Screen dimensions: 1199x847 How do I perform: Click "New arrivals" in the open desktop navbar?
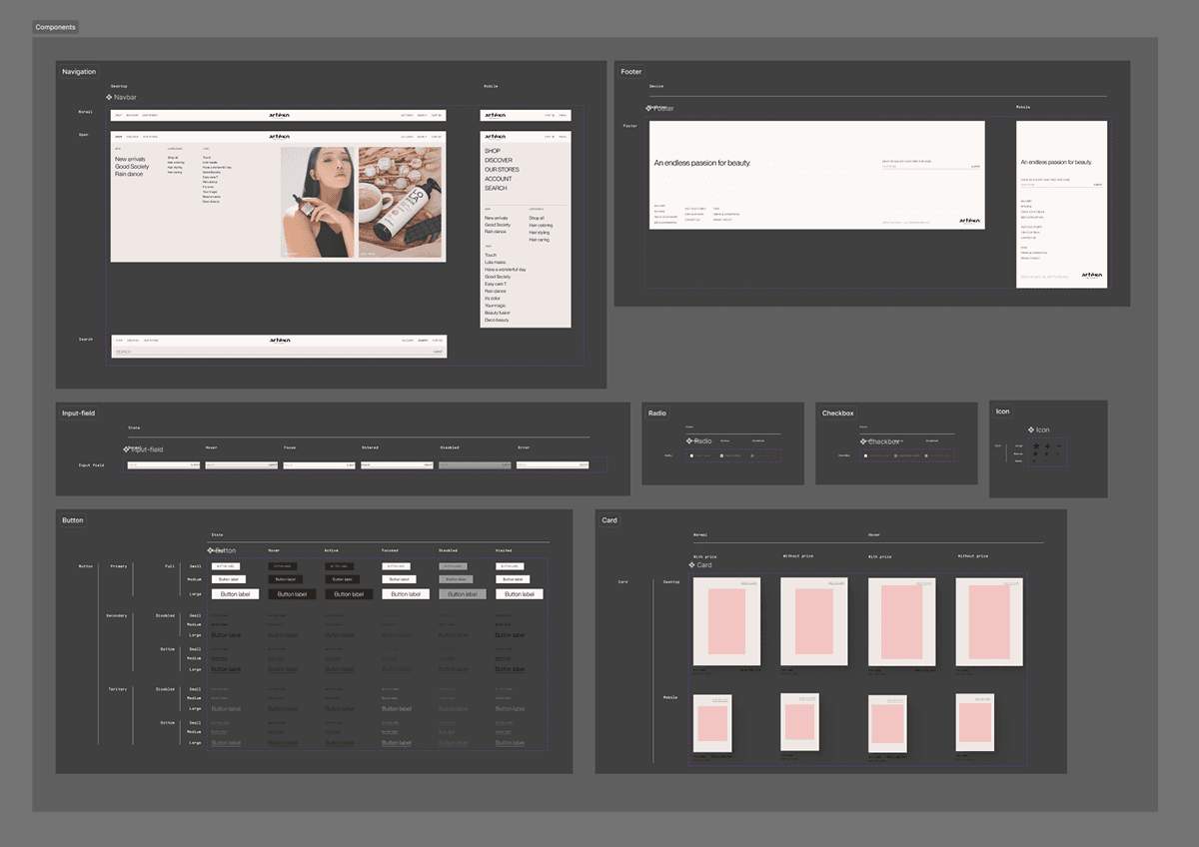[129, 159]
